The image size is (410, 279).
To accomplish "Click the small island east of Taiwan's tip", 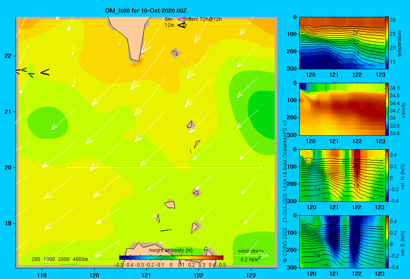I will point(175,53).
